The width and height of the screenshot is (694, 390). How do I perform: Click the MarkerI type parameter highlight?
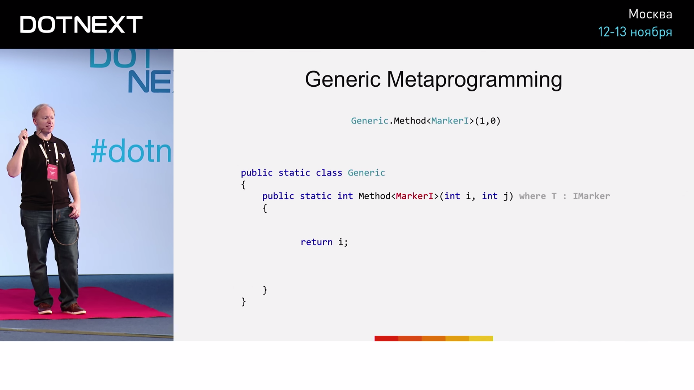(414, 196)
